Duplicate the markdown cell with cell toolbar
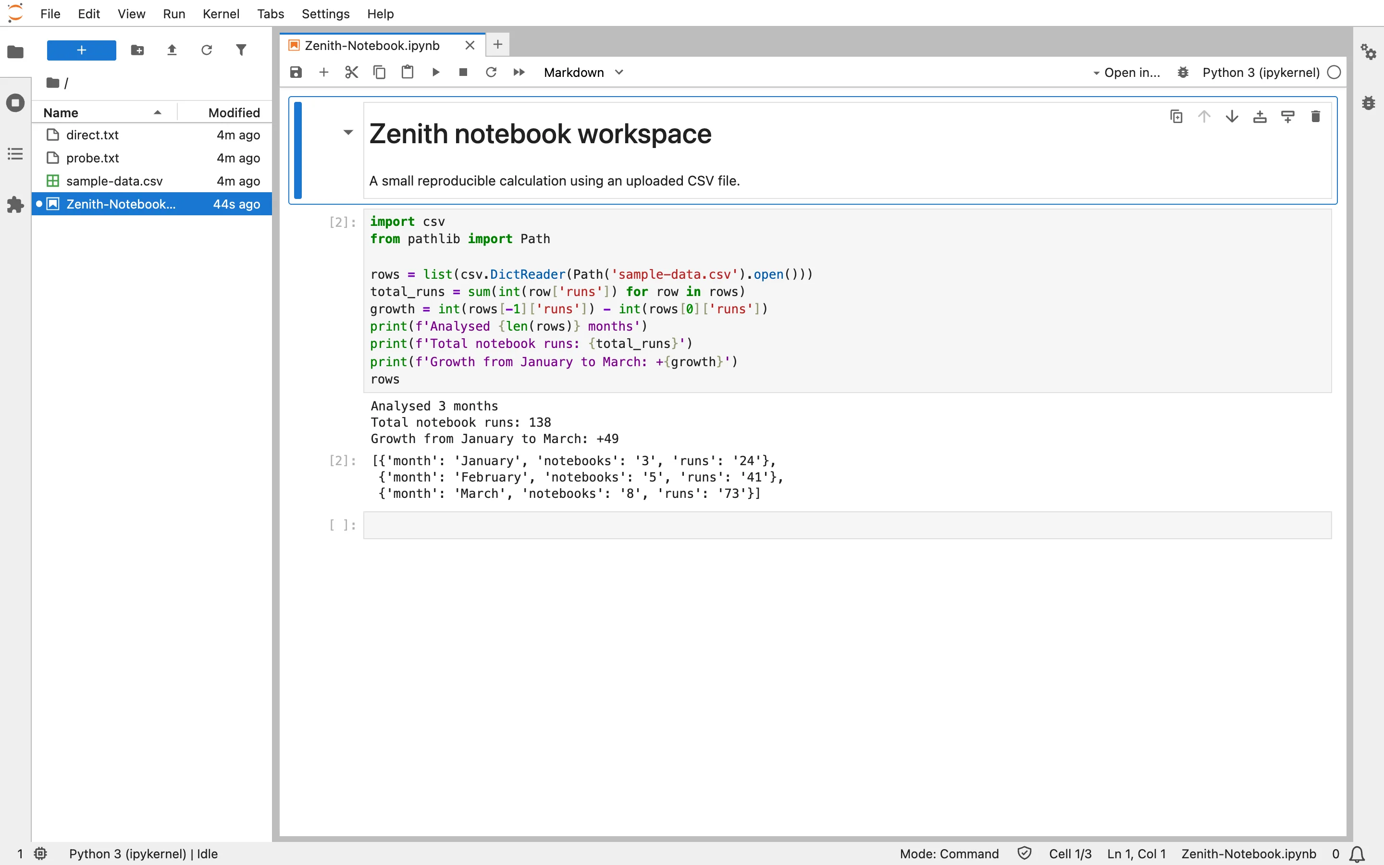The height and width of the screenshot is (865, 1384). 1176,117
